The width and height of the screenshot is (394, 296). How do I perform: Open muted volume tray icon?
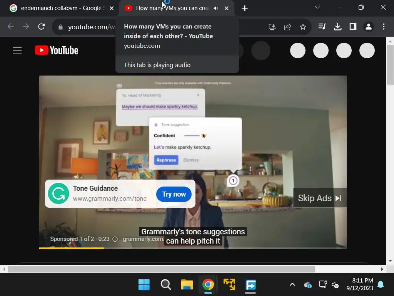(335, 285)
